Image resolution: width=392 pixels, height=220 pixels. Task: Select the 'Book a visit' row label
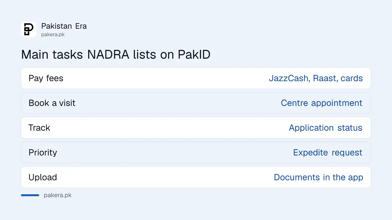coord(52,103)
